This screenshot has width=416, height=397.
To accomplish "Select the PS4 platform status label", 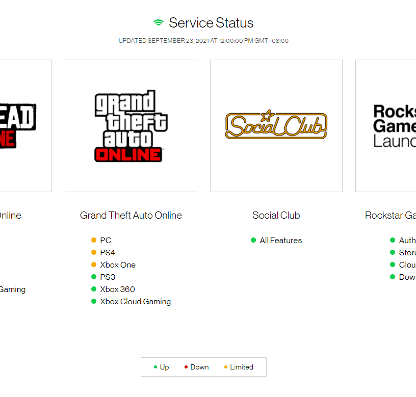I will [108, 252].
